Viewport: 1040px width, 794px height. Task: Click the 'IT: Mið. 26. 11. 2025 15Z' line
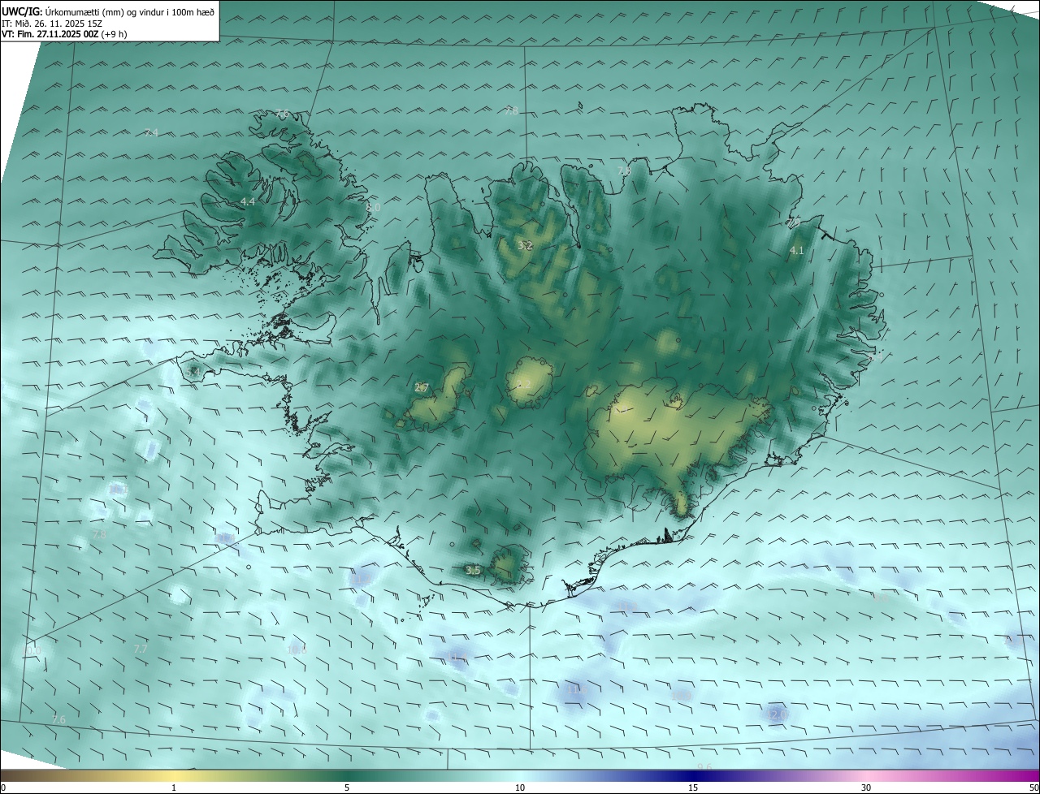click(51, 24)
